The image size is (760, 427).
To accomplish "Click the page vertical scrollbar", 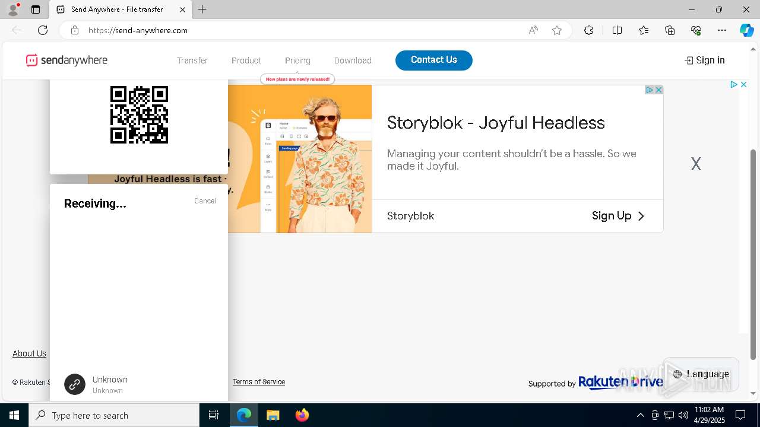I will pyautogui.click(x=753, y=254).
